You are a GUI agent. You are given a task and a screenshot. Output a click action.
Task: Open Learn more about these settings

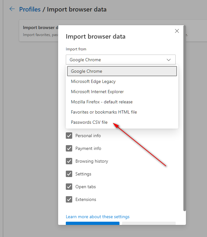point(97,217)
